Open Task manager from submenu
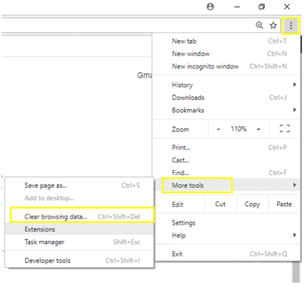The image size is (304, 287). coord(79,242)
